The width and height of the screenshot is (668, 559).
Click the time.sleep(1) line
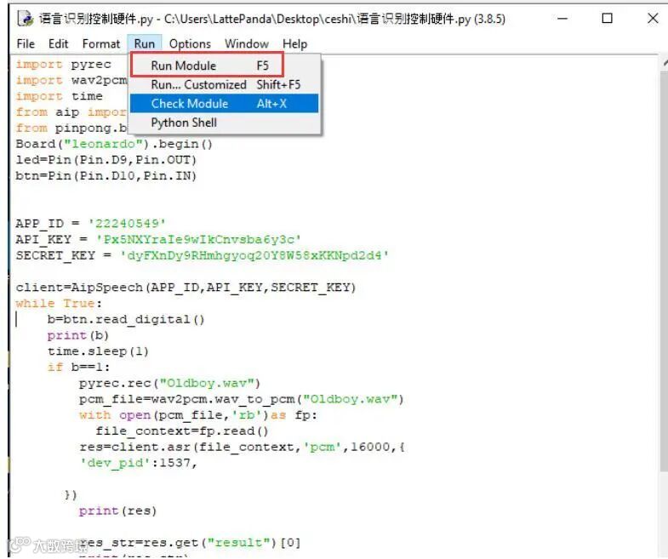98,351
